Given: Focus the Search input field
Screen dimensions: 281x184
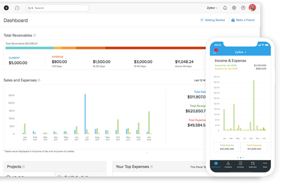Looking at the screenshot, I should [x=57, y=8].
